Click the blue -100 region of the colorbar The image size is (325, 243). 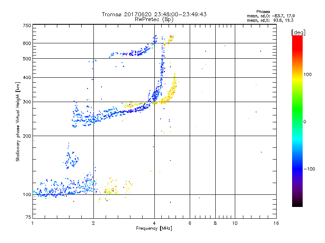pos(297,169)
